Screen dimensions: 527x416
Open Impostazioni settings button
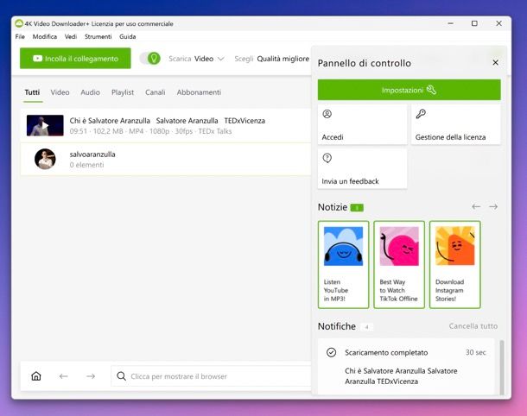(409, 90)
